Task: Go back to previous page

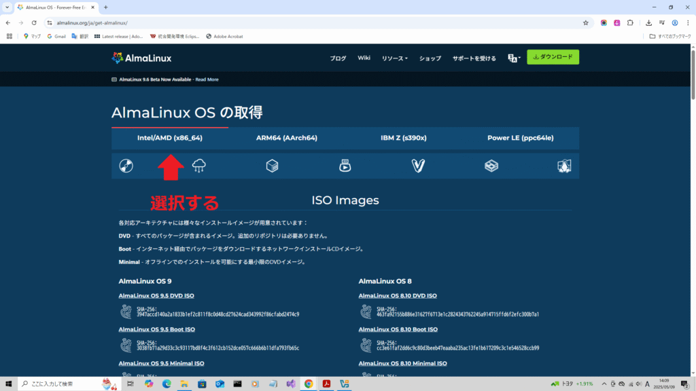Action: click(8, 22)
